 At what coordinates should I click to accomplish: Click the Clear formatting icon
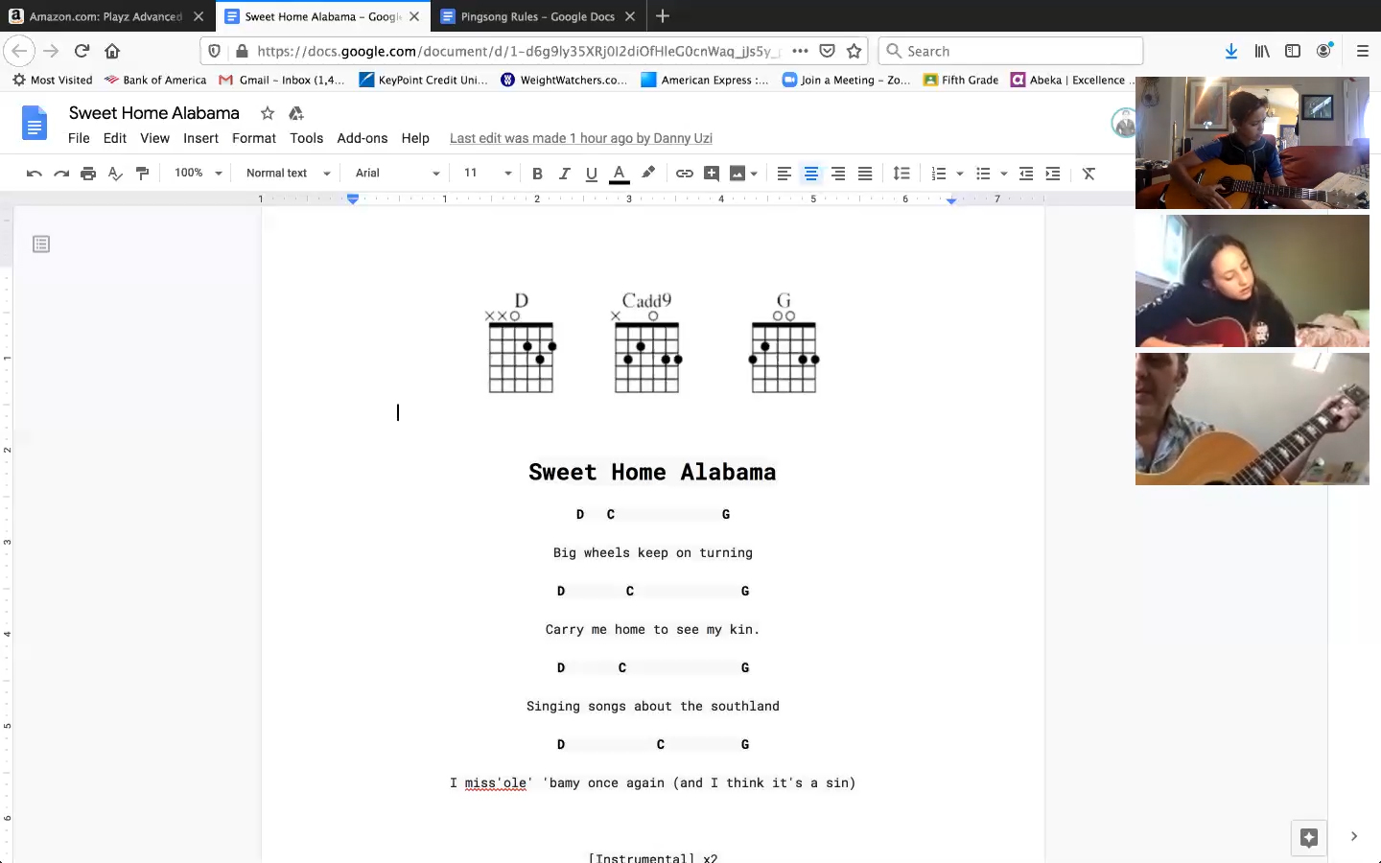coord(1088,174)
